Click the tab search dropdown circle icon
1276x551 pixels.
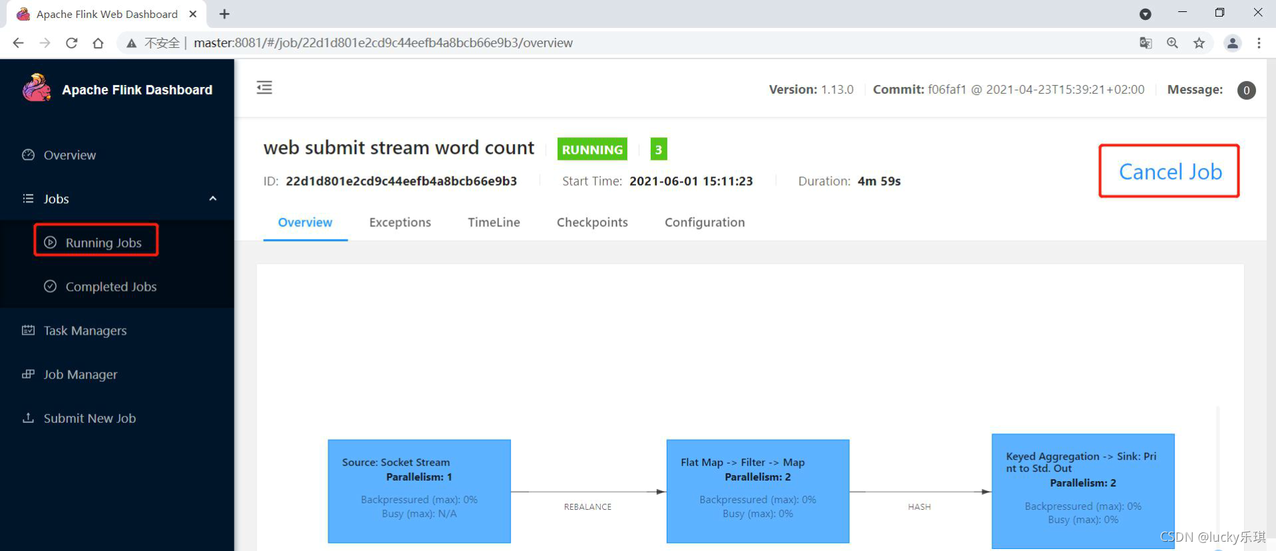point(1145,14)
